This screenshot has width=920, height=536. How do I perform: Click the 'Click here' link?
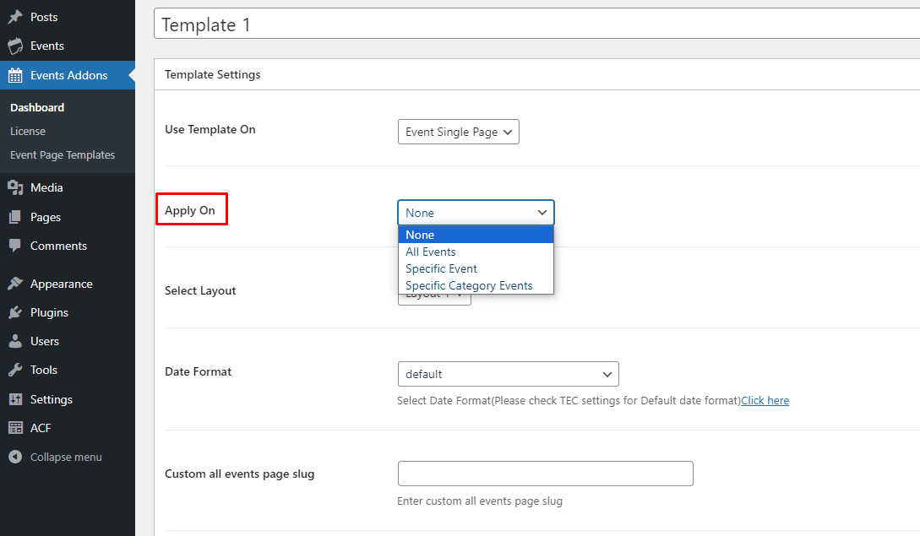click(x=765, y=400)
